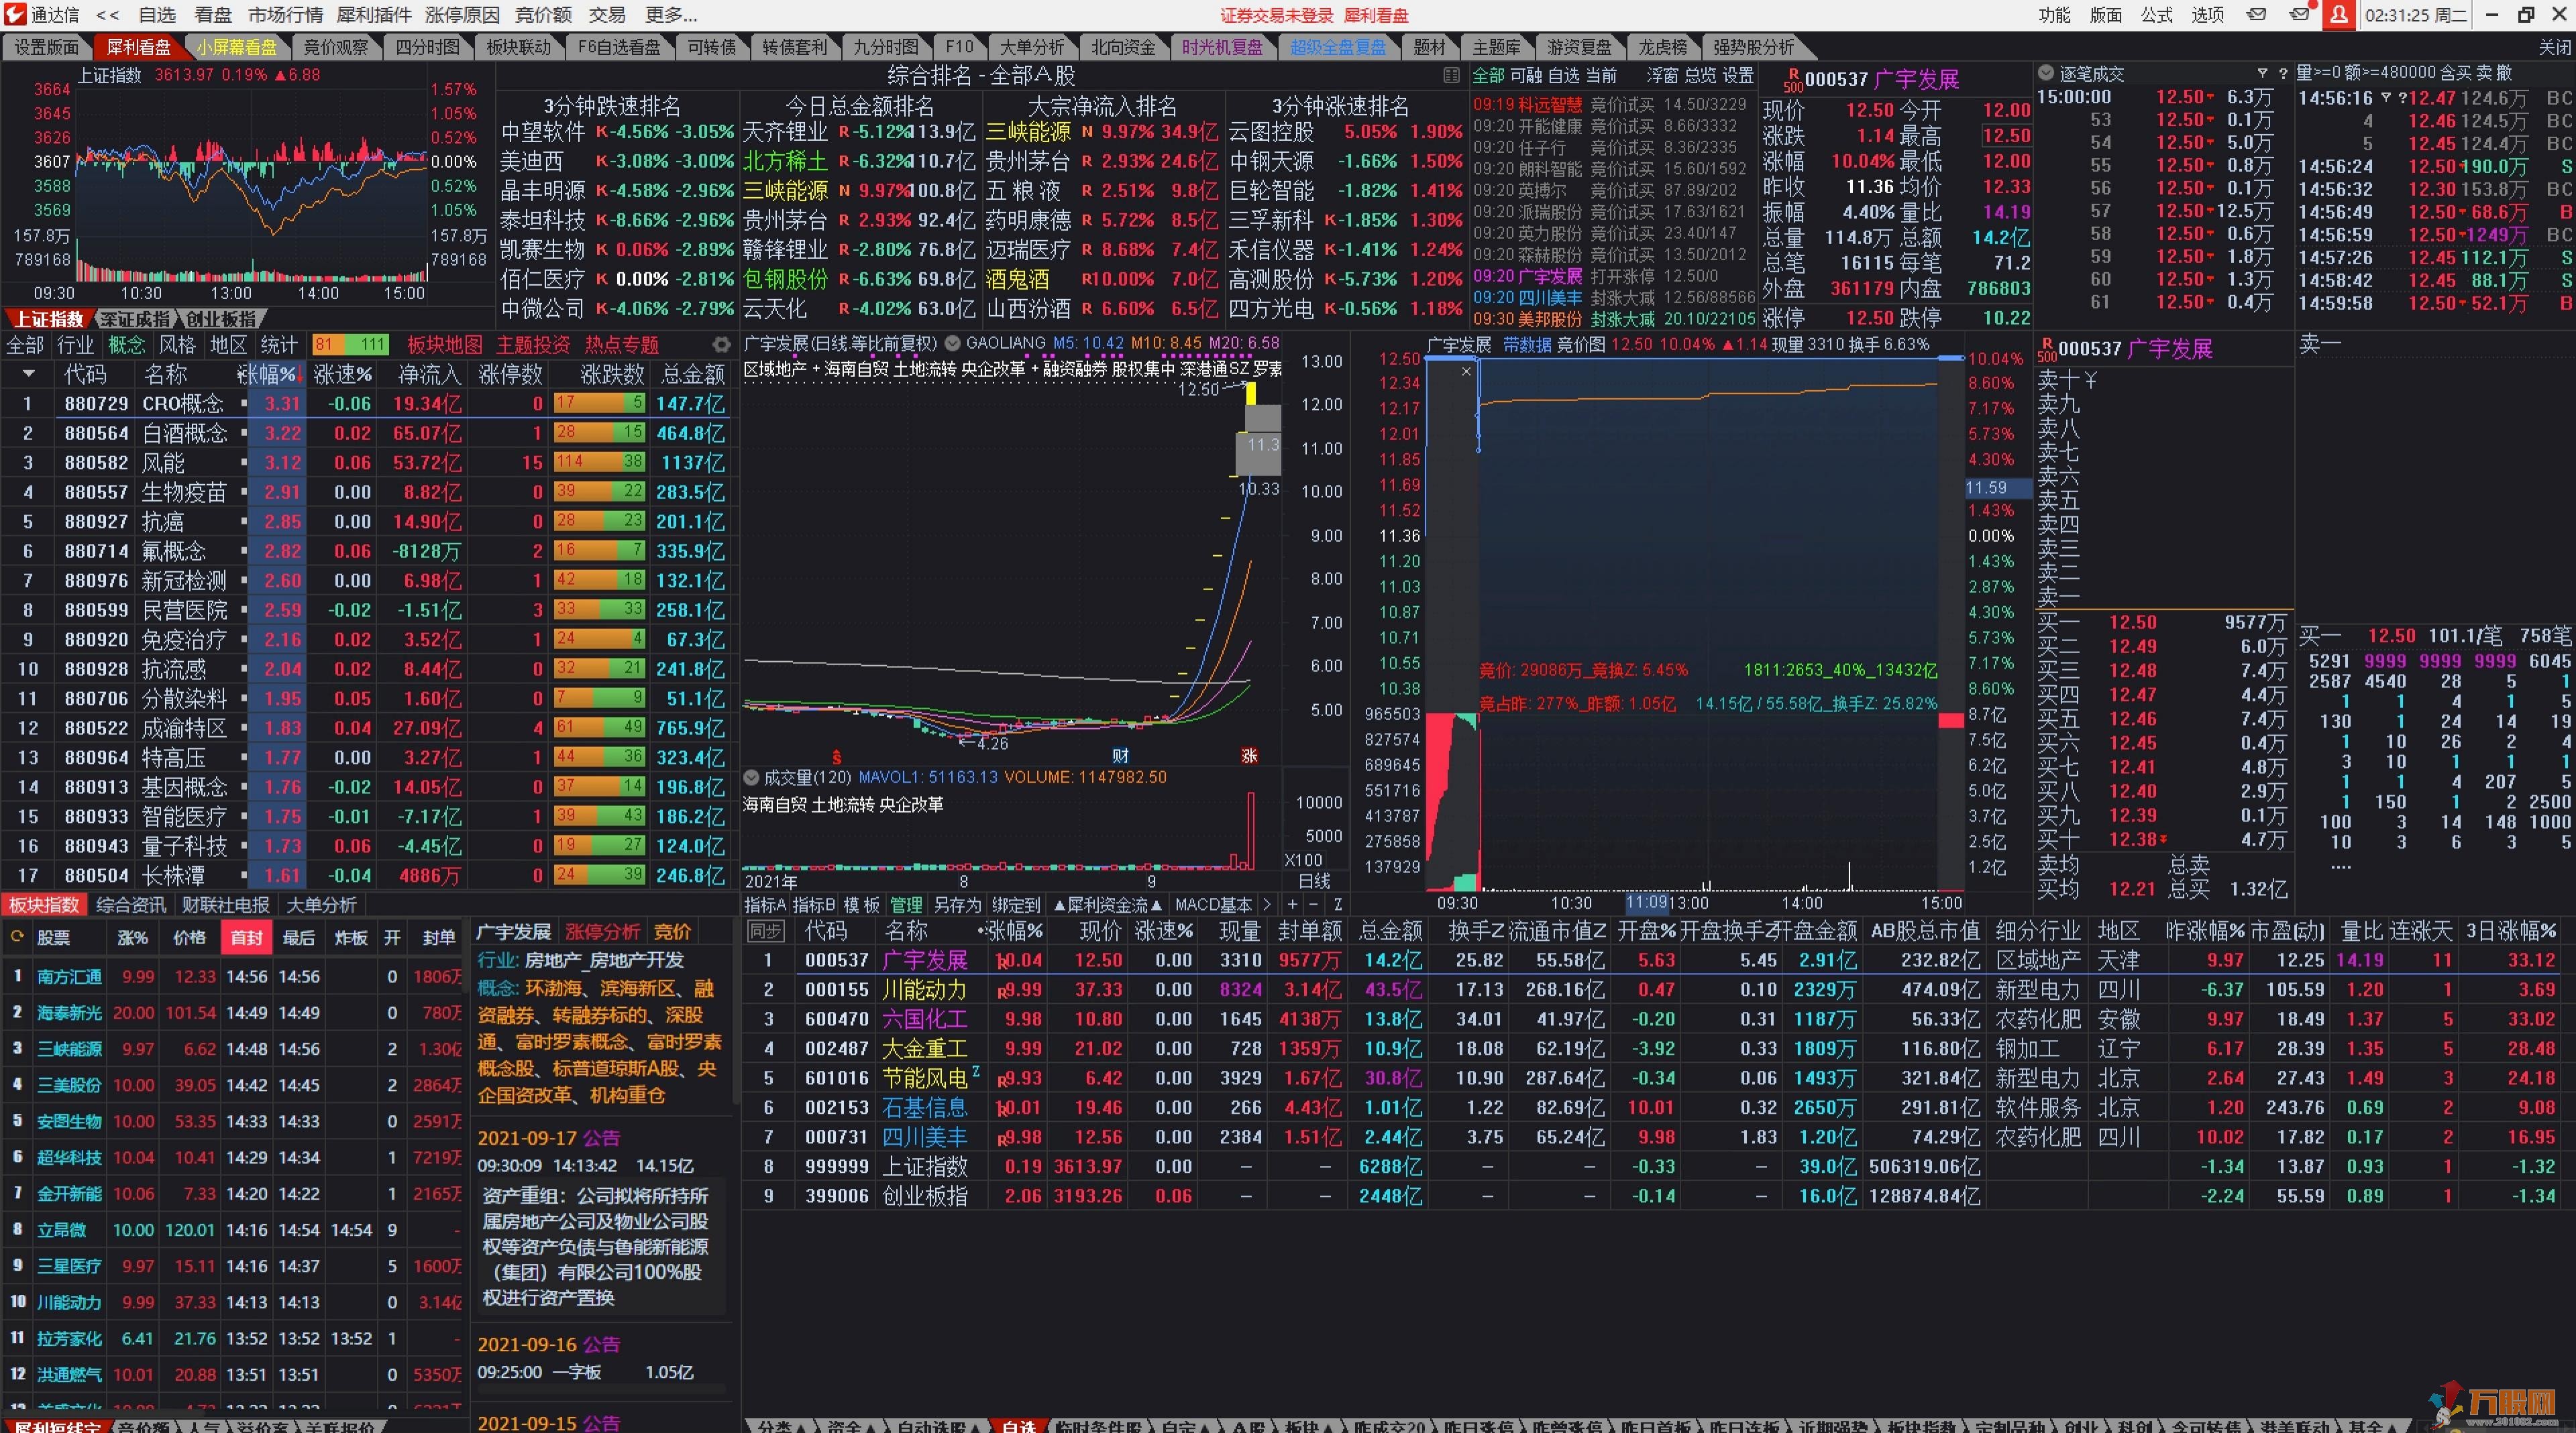Click the plus zoom-in button in indicator bar

click(x=1292, y=905)
